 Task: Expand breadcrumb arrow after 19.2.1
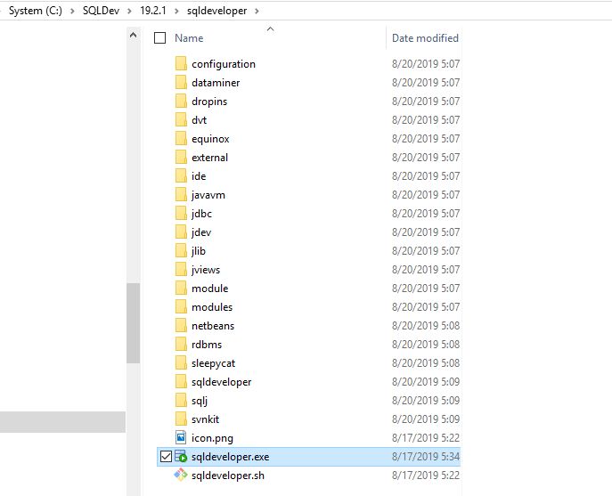click(x=176, y=11)
